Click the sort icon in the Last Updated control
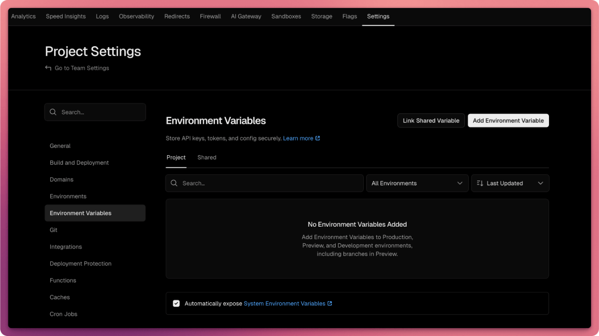 [479, 183]
